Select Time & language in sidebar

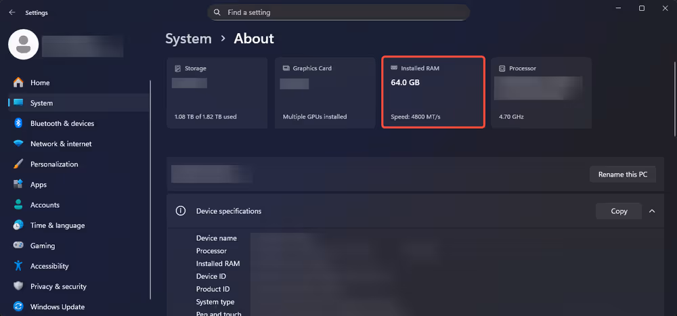click(57, 225)
